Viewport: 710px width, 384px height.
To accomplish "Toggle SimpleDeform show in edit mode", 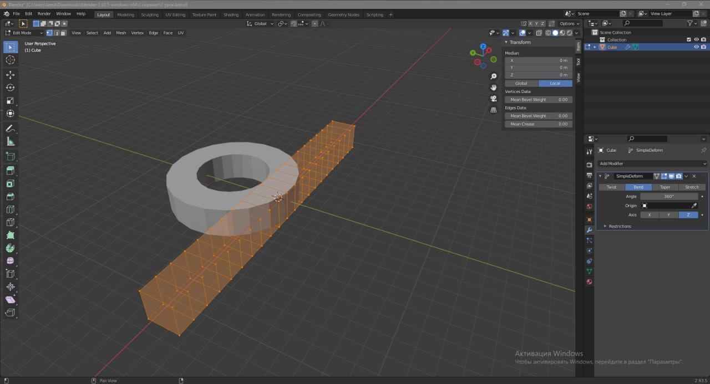I will (x=664, y=176).
